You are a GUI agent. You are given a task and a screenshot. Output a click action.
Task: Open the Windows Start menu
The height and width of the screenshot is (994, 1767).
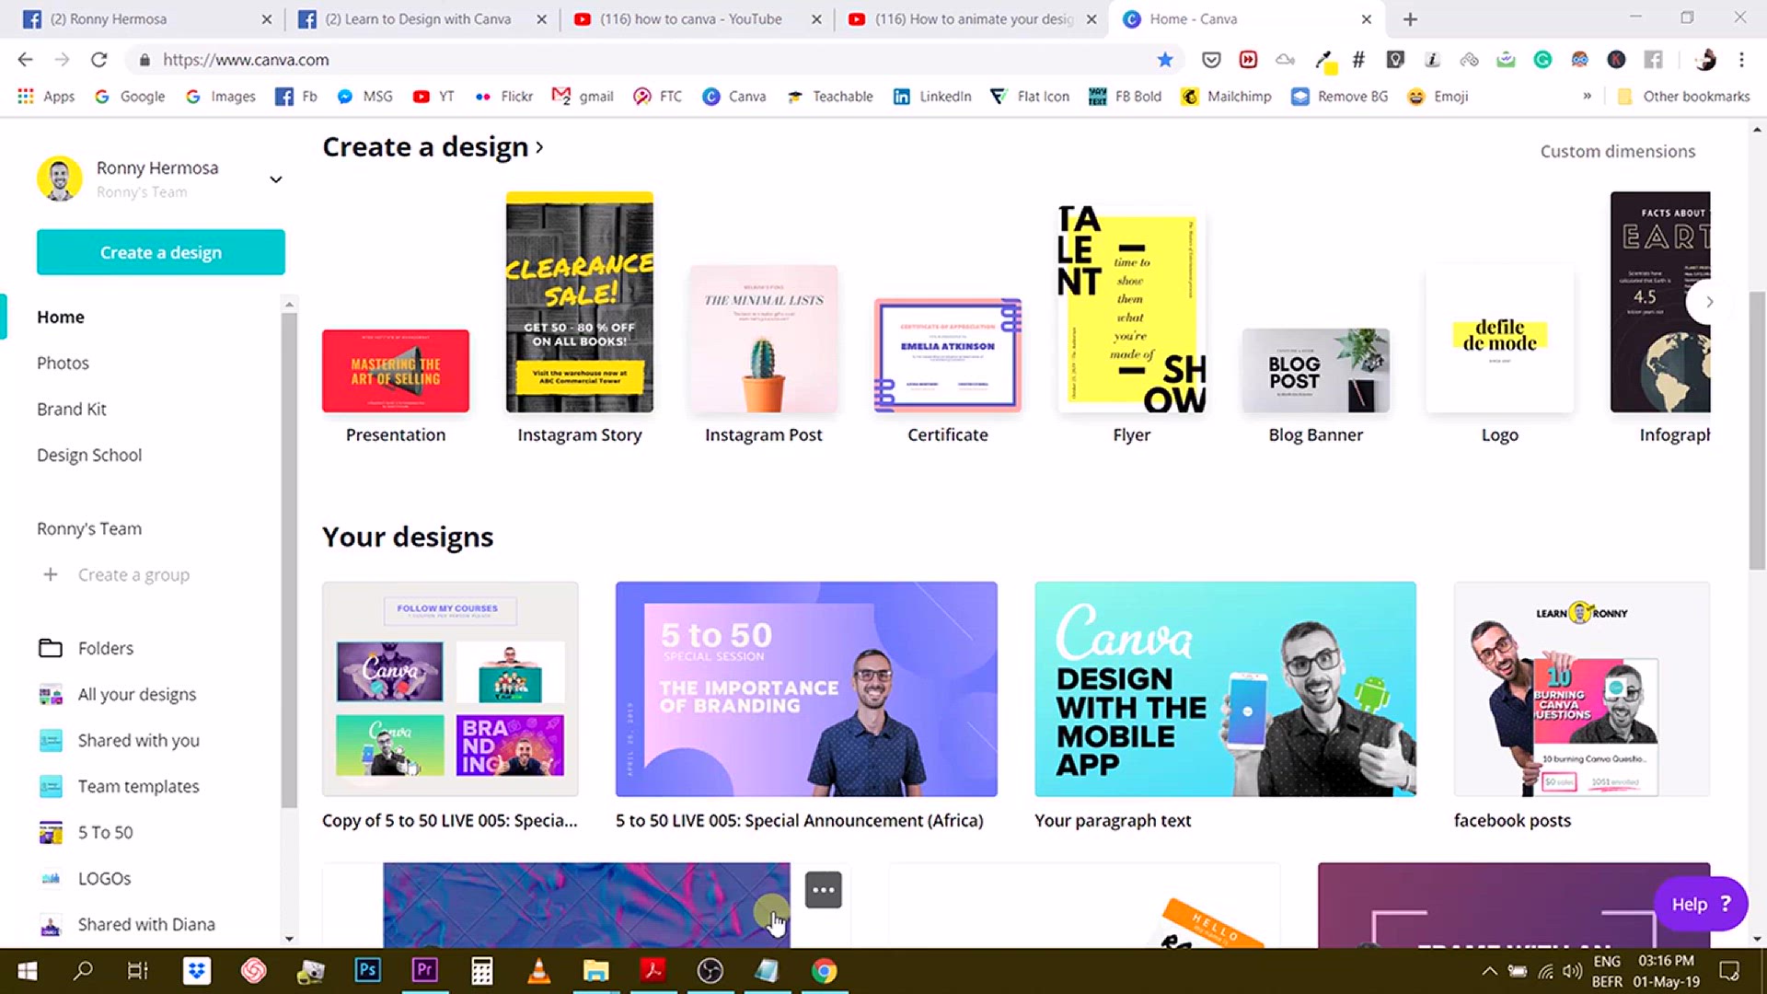point(27,971)
